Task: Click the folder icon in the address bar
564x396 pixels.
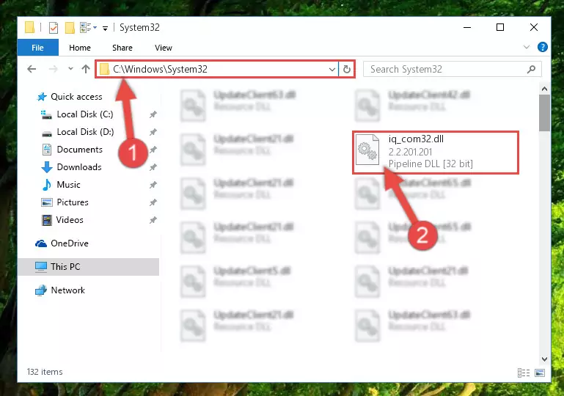Action: (x=104, y=69)
